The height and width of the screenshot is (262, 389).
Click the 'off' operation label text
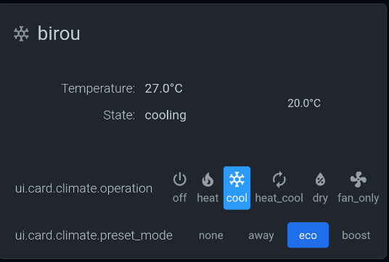179,198
